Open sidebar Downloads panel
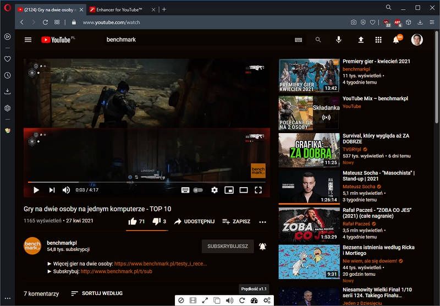The height and width of the screenshot is (306, 440). pyautogui.click(x=8, y=91)
